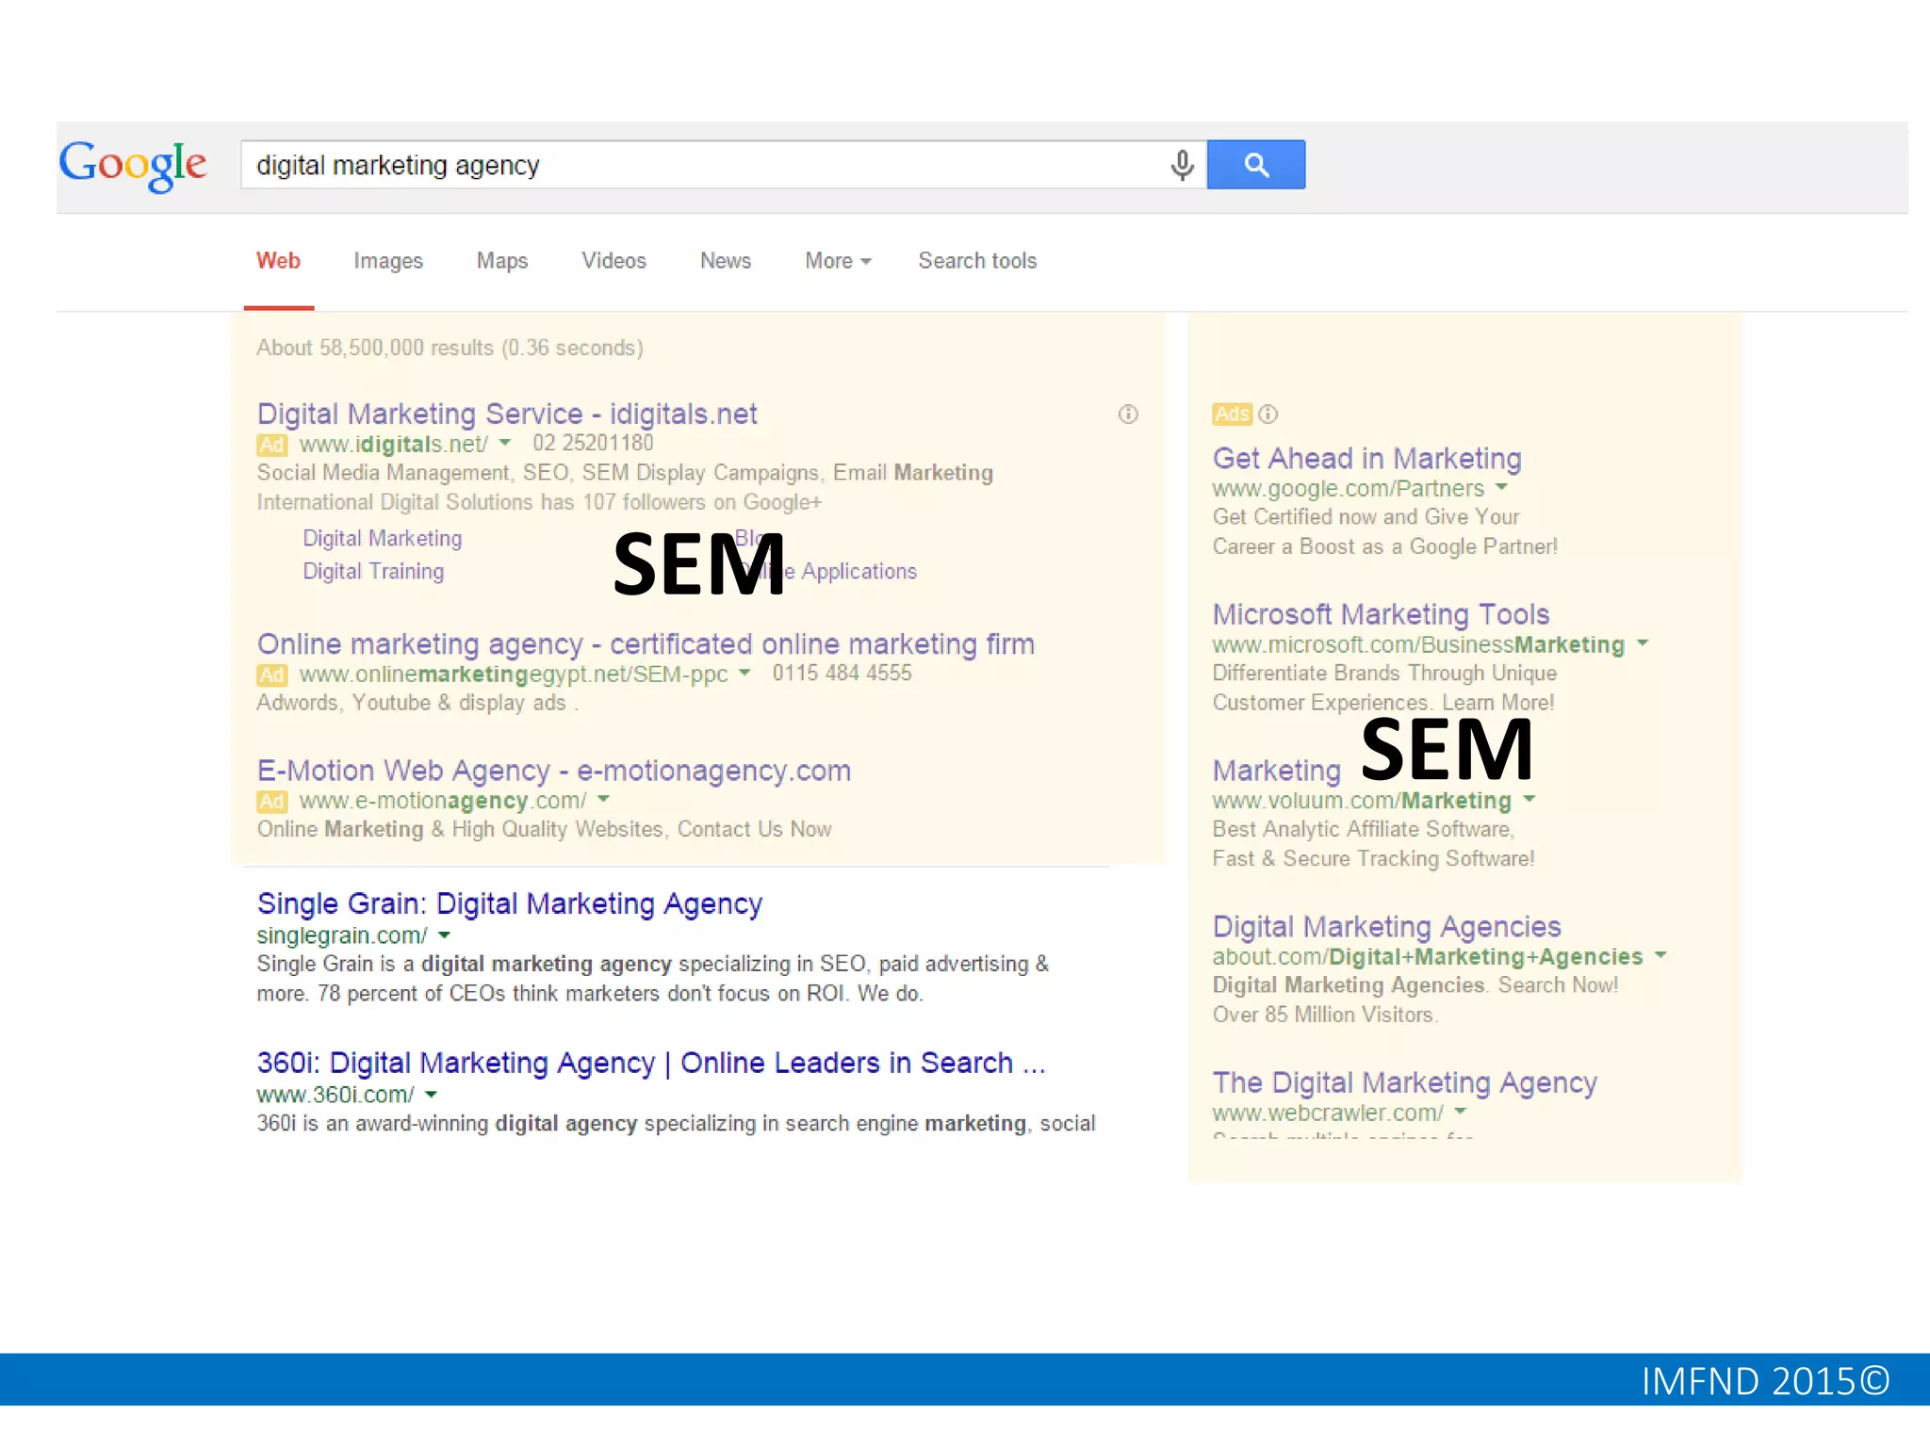Click the microphone voice search icon
The width and height of the screenshot is (1930, 1447).
point(1182,165)
